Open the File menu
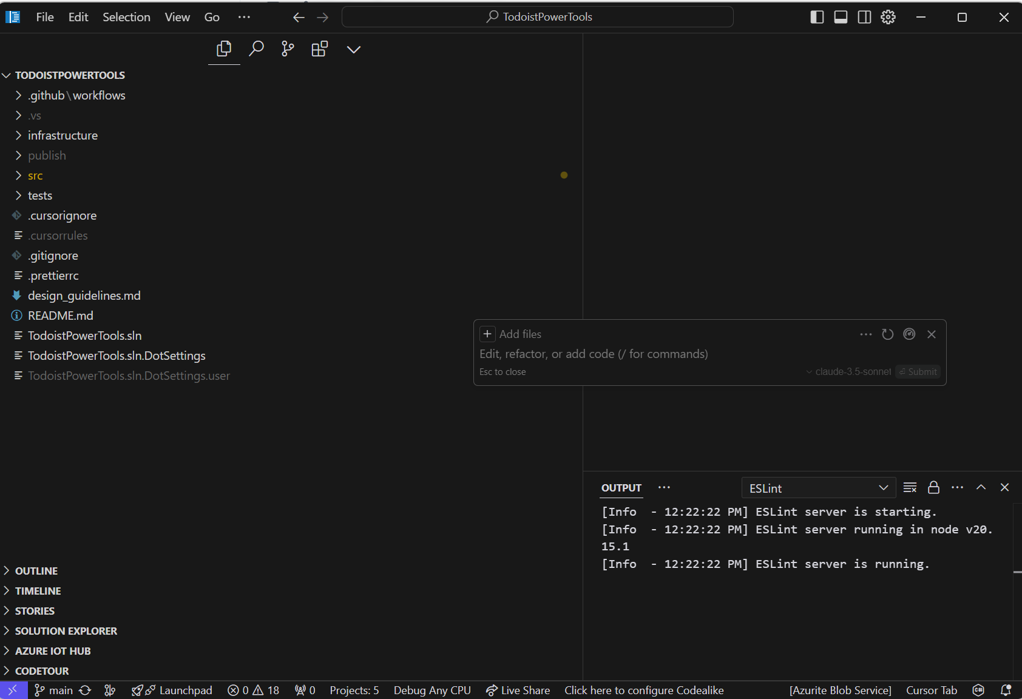The width and height of the screenshot is (1022, 699). 45,17
